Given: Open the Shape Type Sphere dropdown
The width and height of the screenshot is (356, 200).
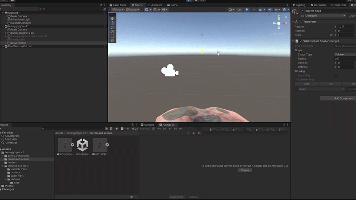Looking at the screenshot, I should 345,54.
